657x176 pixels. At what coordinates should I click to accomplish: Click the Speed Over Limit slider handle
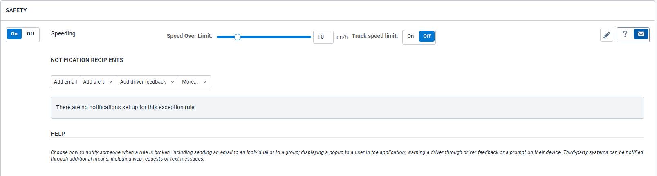(x=238, y=37)
